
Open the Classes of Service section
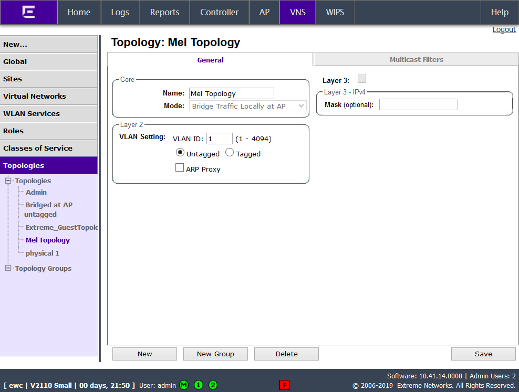(x=49, y=148)
